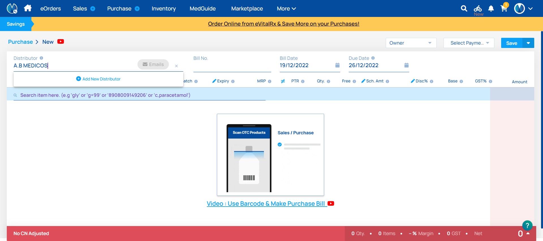Open Purchase menu in top bar

click(119, 9)
